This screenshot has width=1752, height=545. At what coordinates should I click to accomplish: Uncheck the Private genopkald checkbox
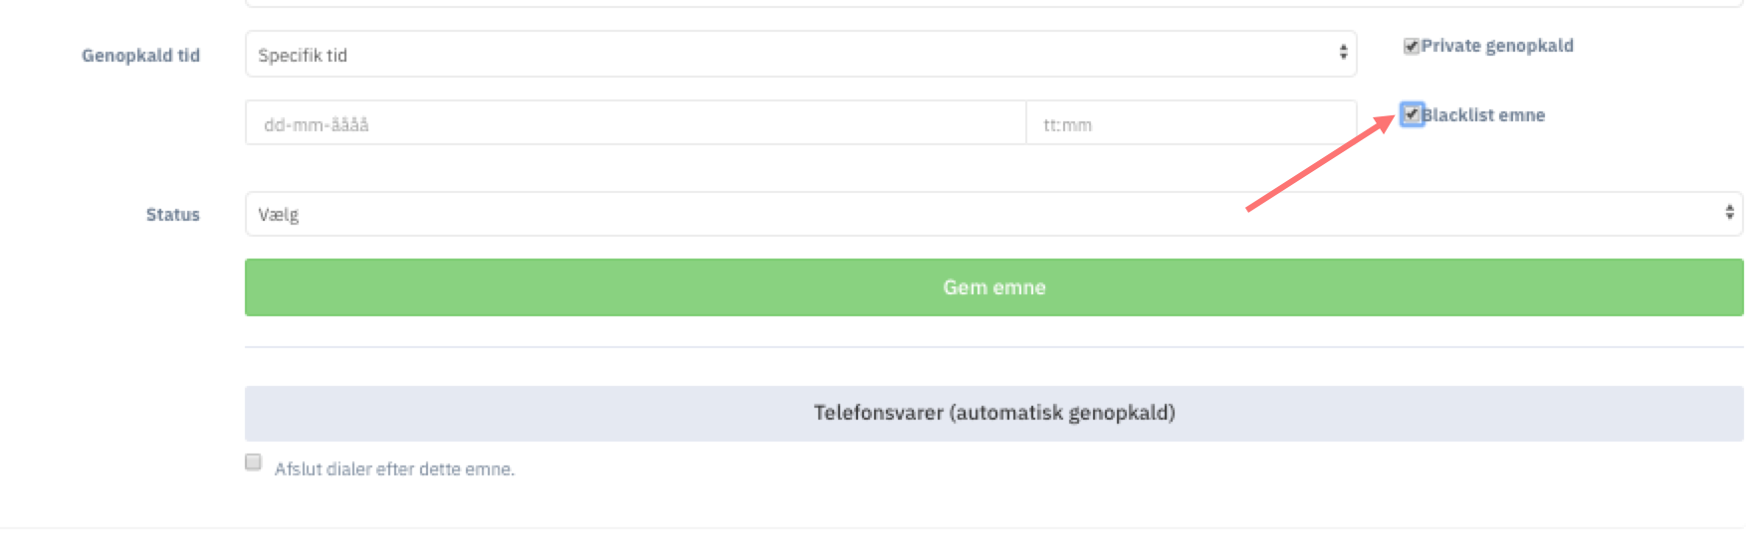(x=1411, y=46)
